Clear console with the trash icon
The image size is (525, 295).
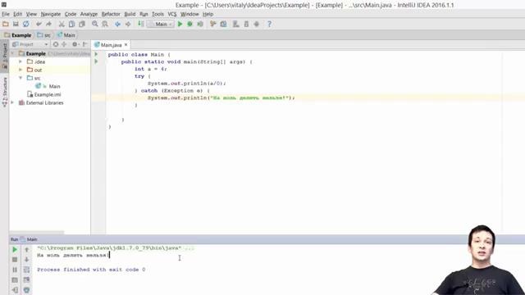27,290
